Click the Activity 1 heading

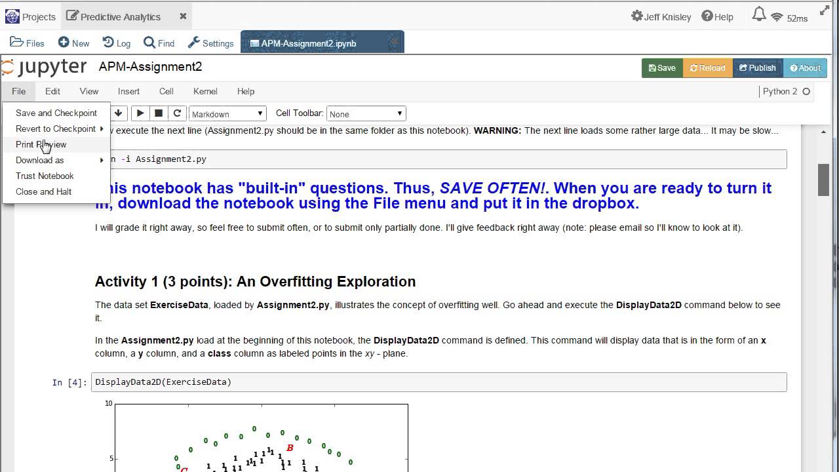(x=255, y=281)
